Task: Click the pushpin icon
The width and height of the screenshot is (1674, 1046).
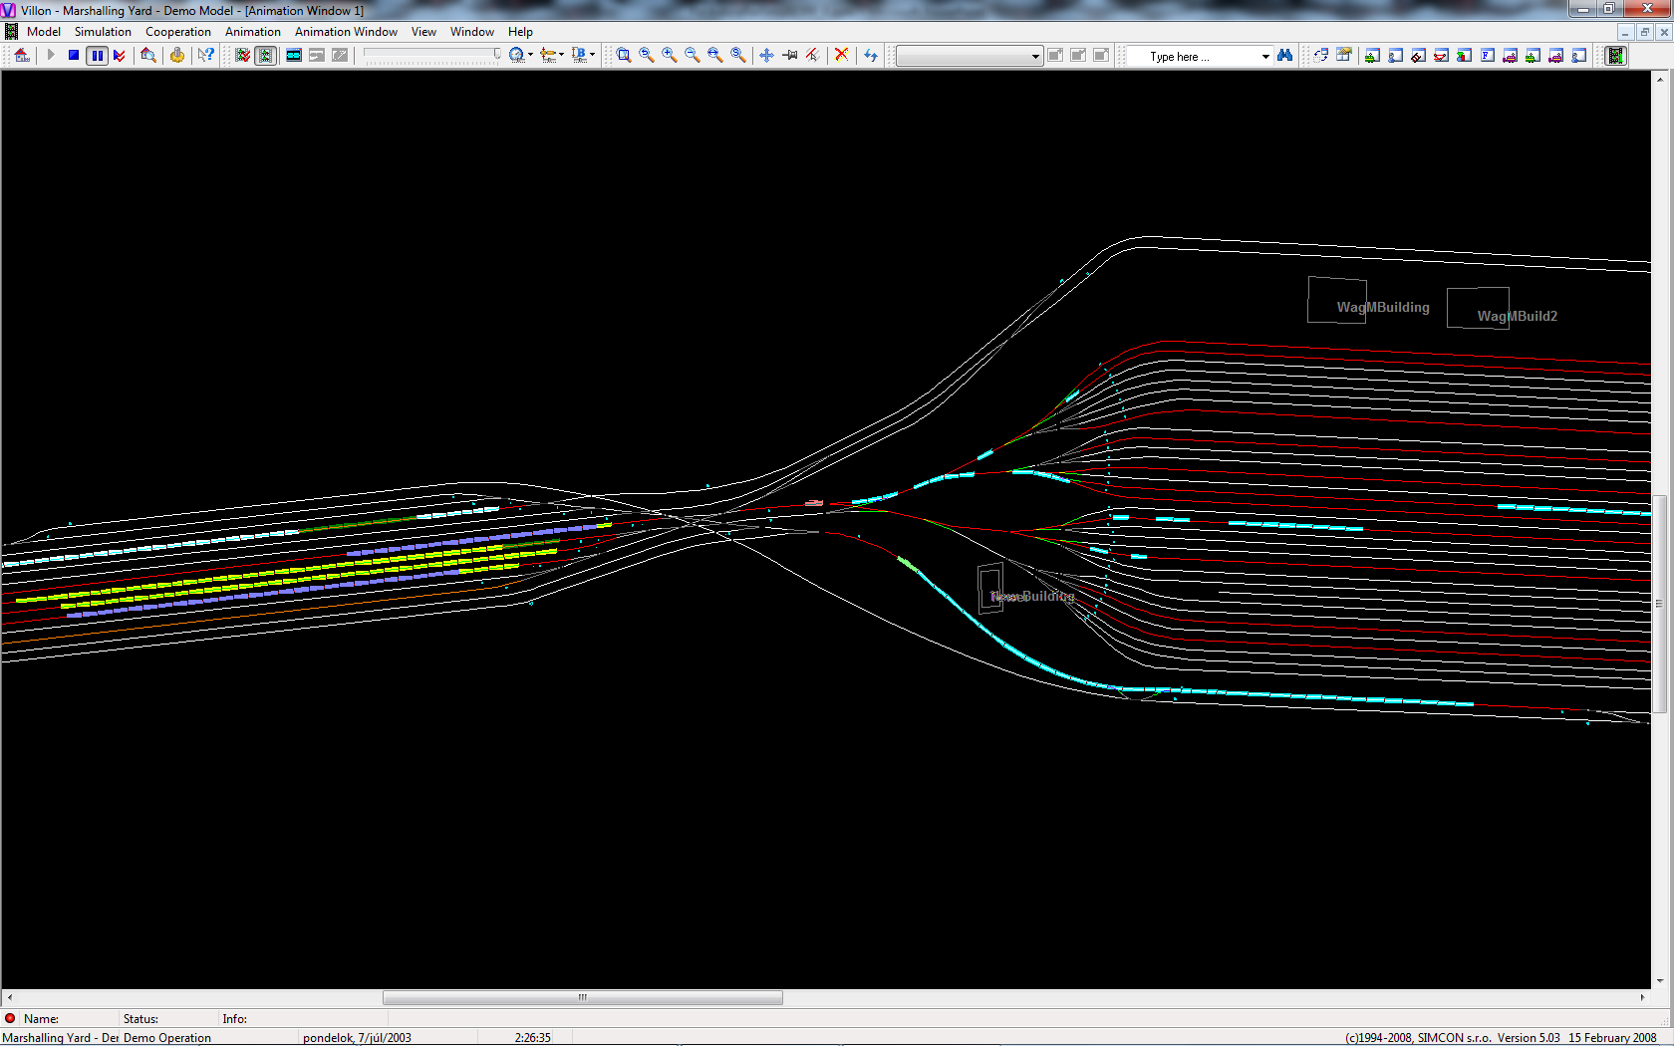Action: pyautogui.click(x=789, y=56)
